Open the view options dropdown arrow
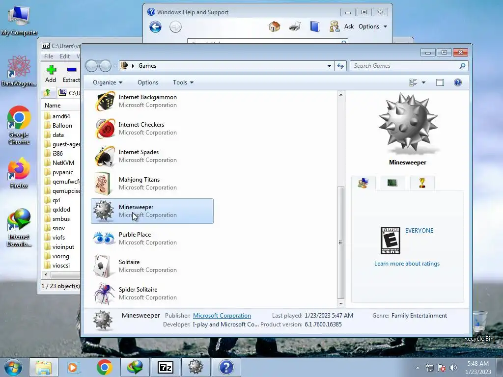The width and height of the screenshot is (503, 377). [x=423, y=82]
